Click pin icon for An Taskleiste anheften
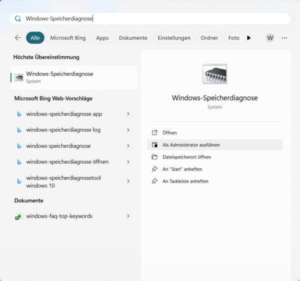 154,181
